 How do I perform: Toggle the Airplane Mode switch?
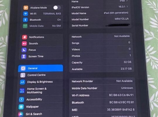click(x=57, y=8)
